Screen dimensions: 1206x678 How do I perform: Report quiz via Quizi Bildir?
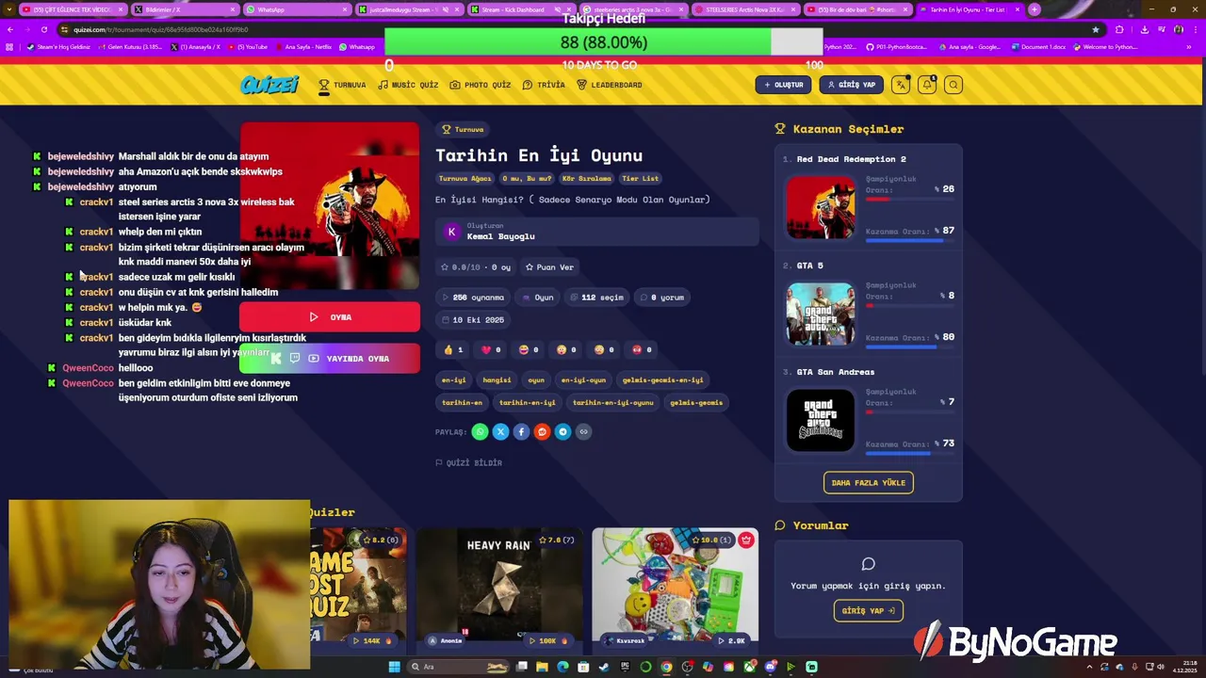coord(468,462)
